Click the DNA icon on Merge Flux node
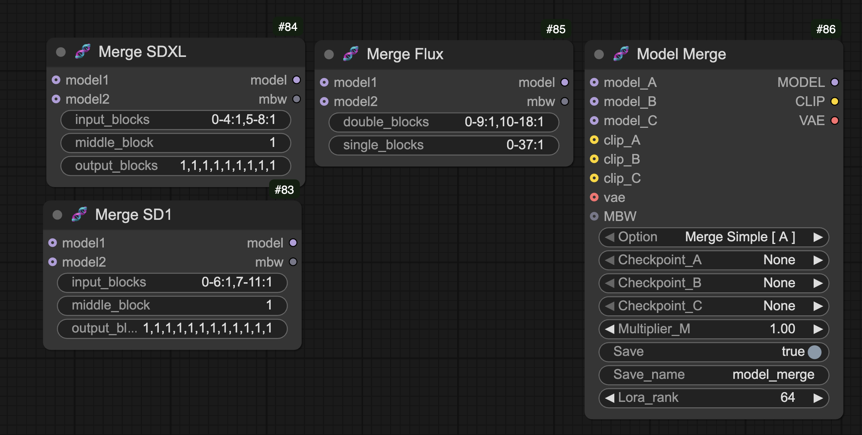 (351, 54)
